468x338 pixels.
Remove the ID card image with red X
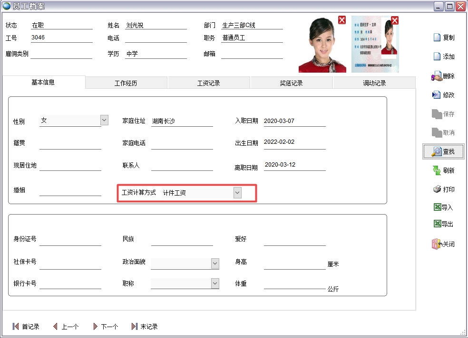[395, 20]
